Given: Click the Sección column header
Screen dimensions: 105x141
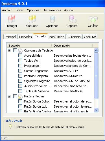Looking at the screenshot, I should [29, 46].
